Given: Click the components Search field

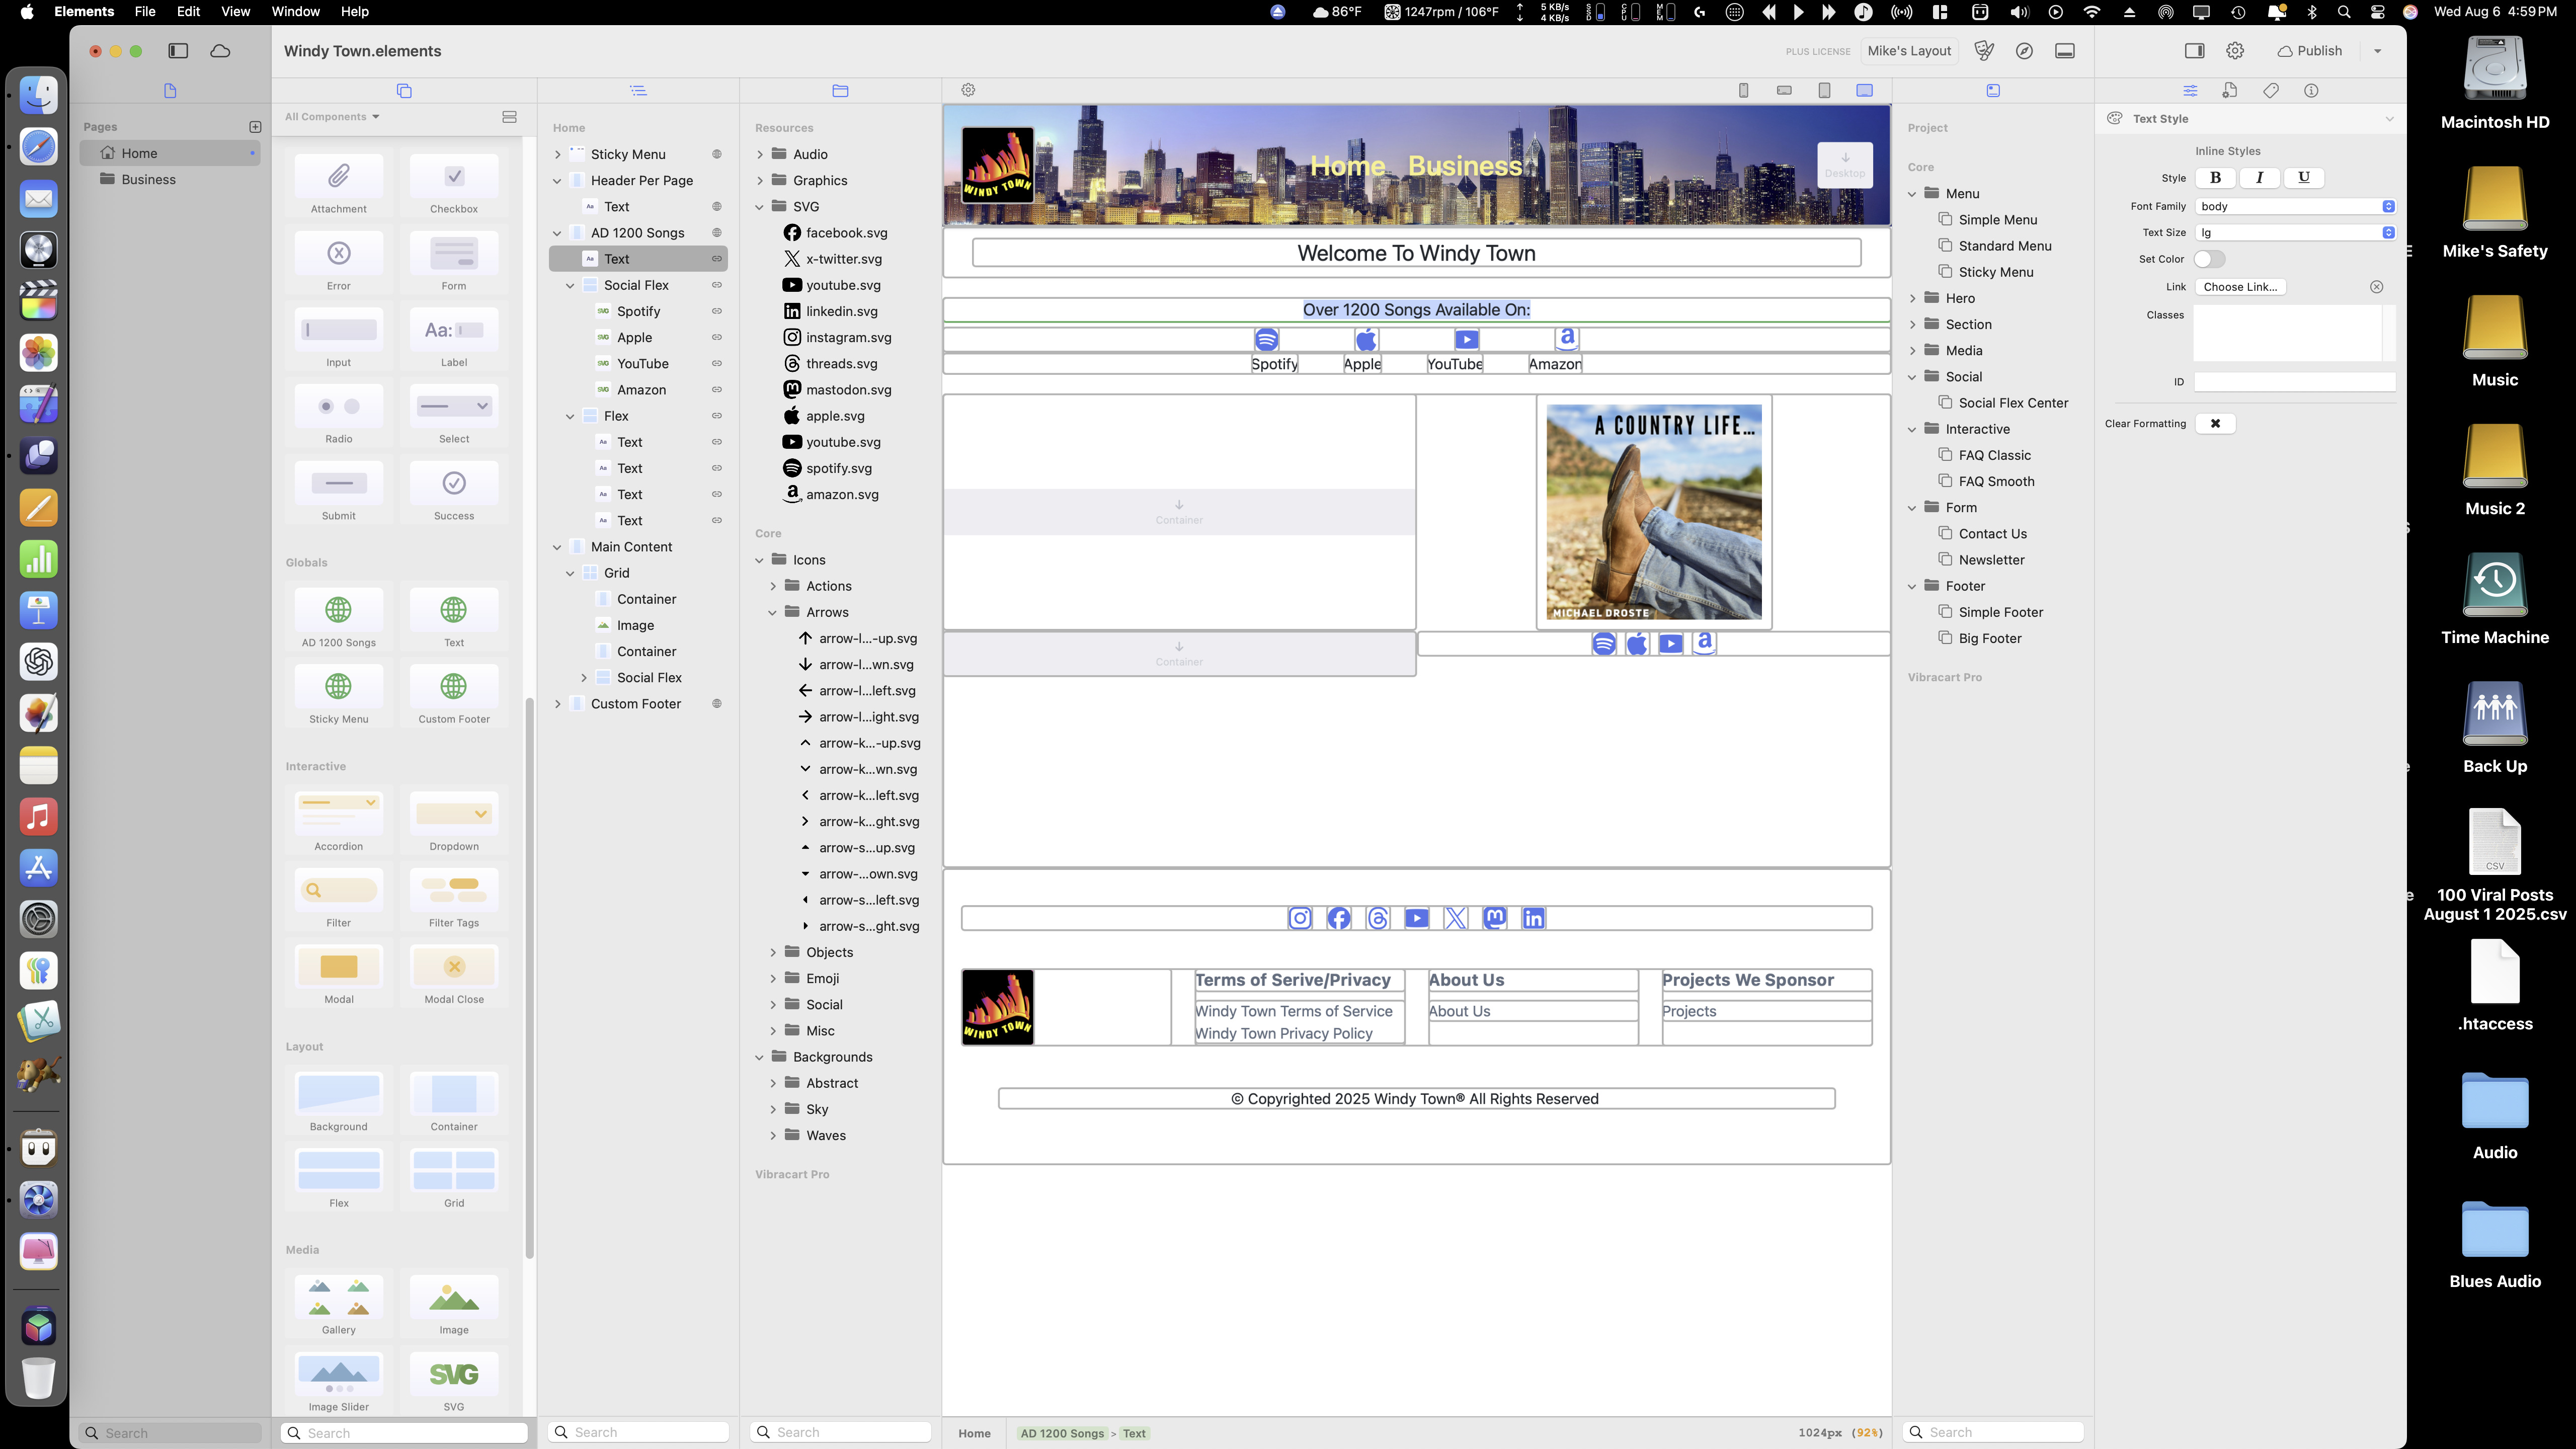Looking at the screenshot, I should point(404,1433).
